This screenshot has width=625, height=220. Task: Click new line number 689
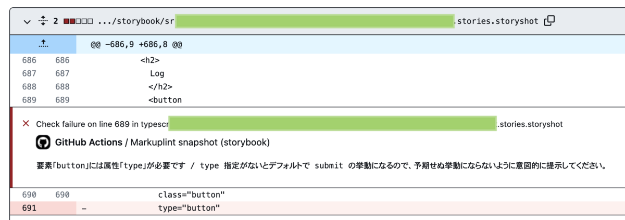click(62, 99)
